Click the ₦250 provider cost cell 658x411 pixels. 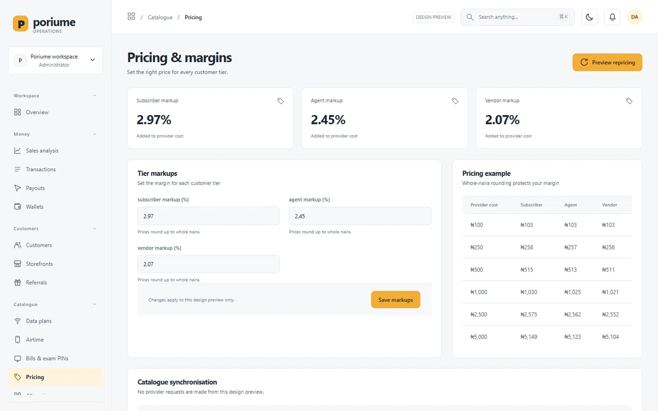pyautogui.click(x=477, y=247)
